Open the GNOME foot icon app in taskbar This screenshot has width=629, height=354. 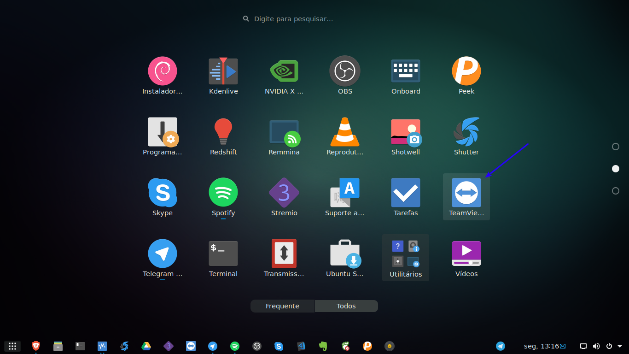(x=345, y=346)
